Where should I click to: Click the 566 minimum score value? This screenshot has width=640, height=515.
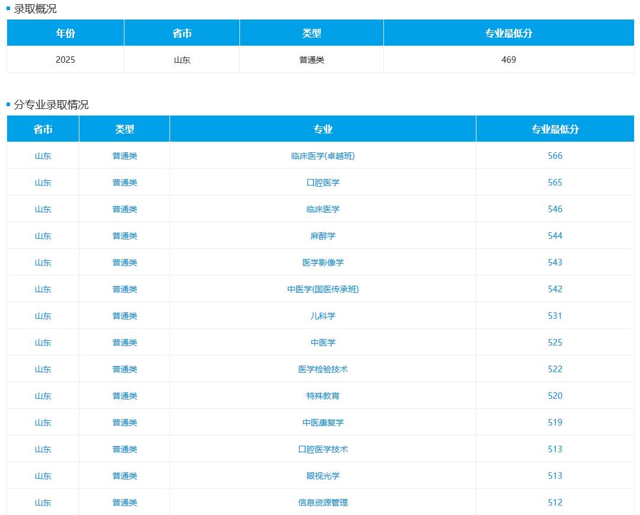click(x=555, y=156)
